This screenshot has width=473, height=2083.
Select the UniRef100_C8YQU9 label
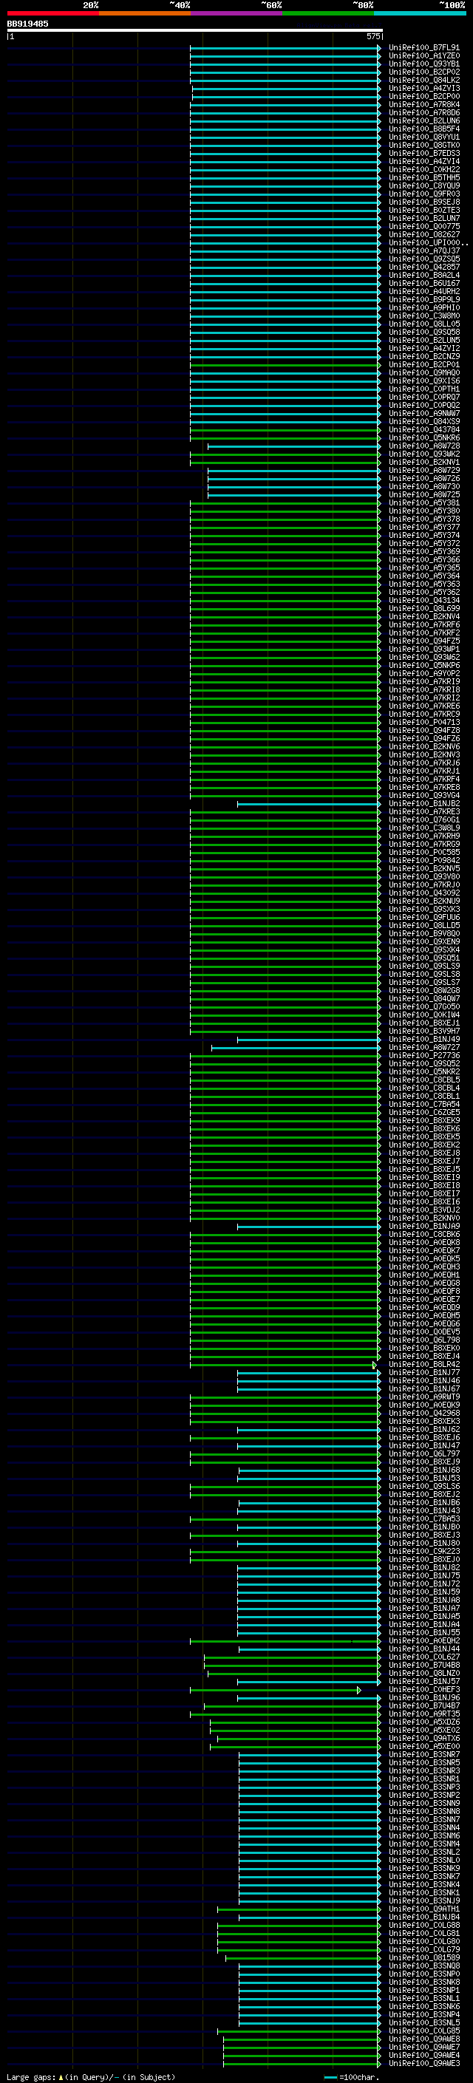coord(423,186)
